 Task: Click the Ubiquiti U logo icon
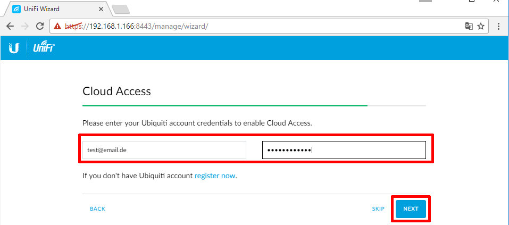coord(14,48)
